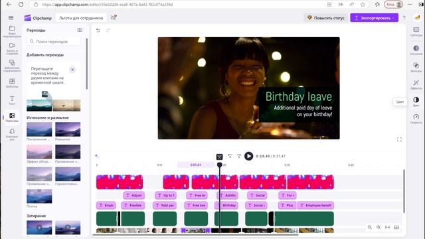The width and height of the screenshot is (425, 239).
Task: Click the Clipchamp logo home link
Action: click(x=38, y=18)
